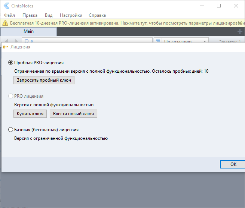
Task: Open the Справка menu
Action: pyautogui.click(x=97, y=15)
